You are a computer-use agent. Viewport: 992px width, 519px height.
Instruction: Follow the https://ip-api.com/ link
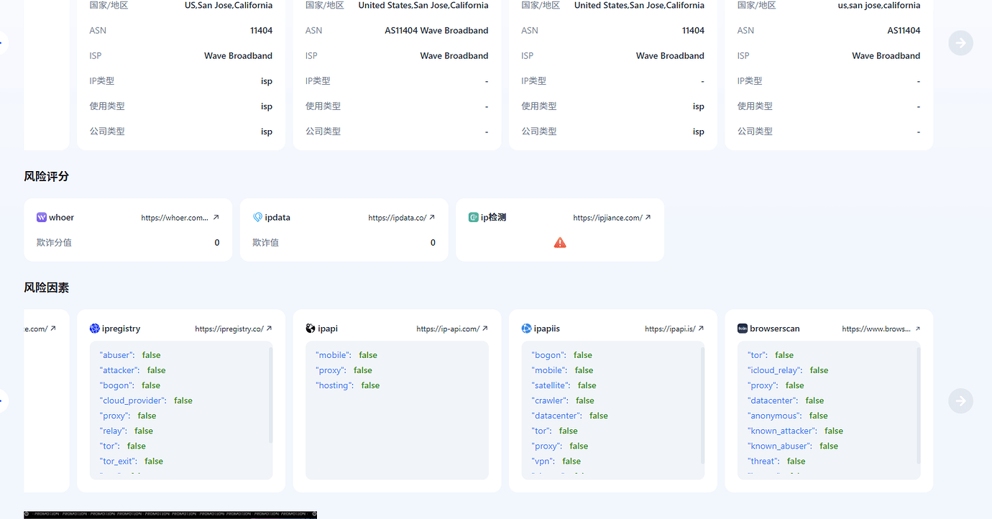point(452,329)
